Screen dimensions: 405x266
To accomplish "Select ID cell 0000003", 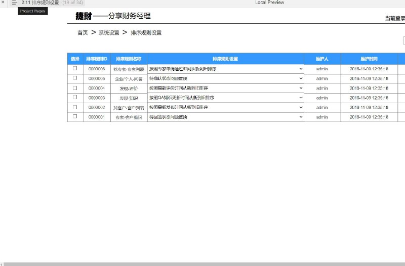I will 97,98.
